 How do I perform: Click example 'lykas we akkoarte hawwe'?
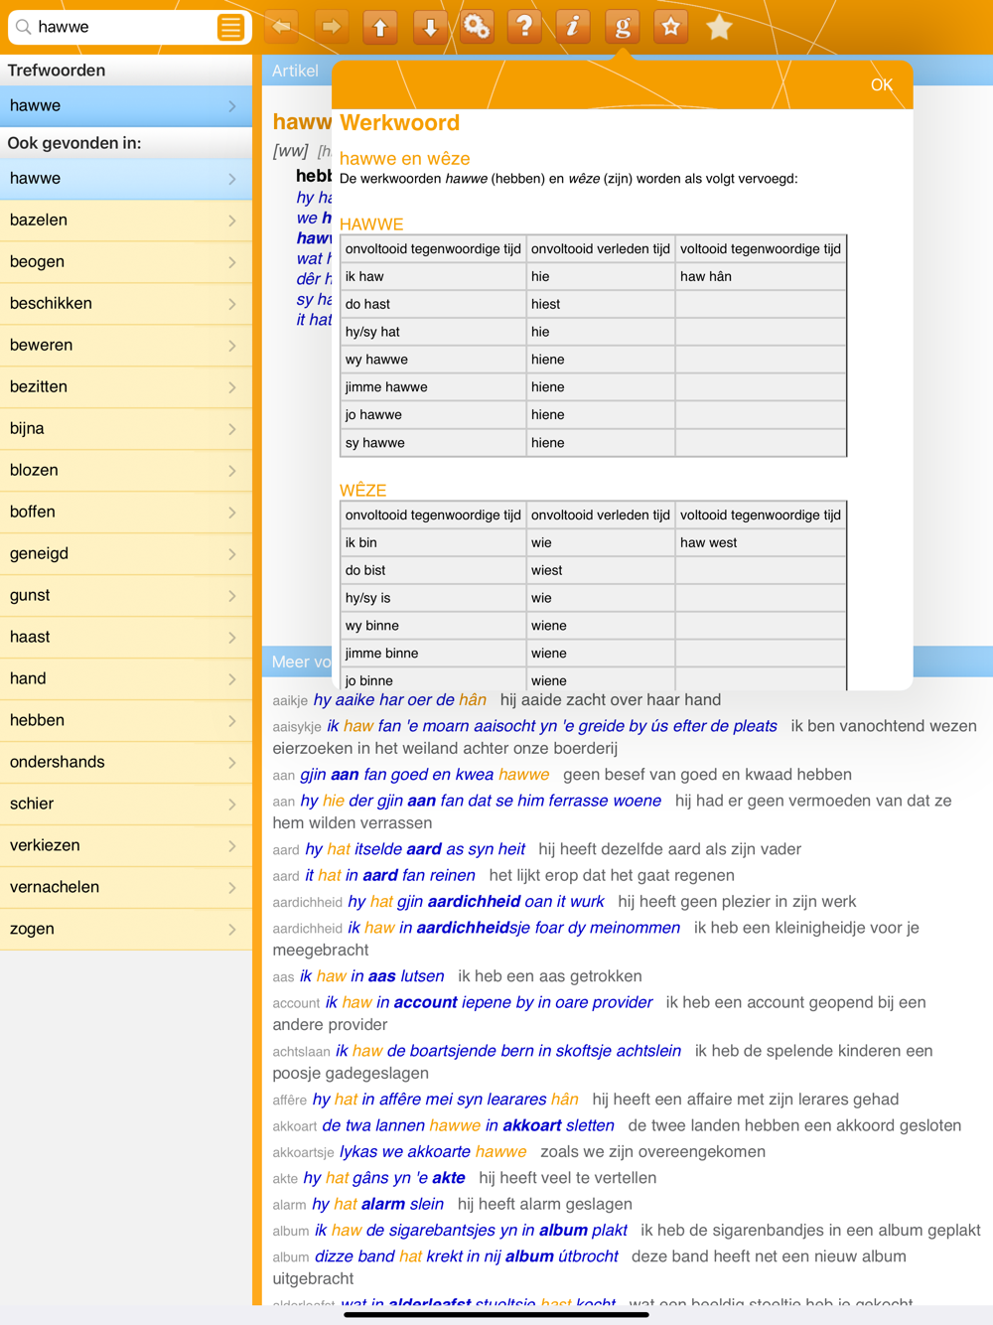click(433, 1152)
